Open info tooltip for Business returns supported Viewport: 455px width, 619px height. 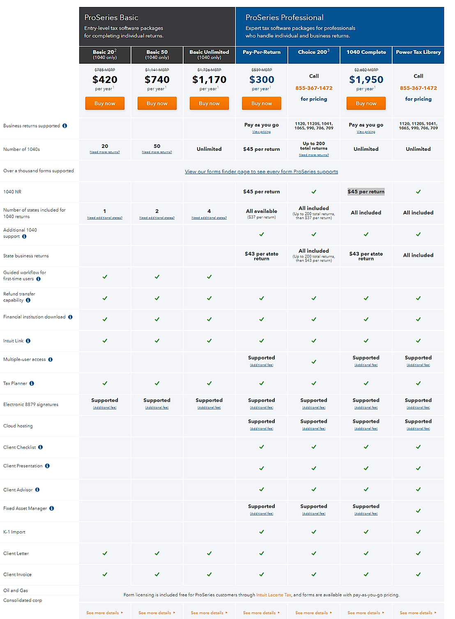pyautogui.click(x=64, y=126)
